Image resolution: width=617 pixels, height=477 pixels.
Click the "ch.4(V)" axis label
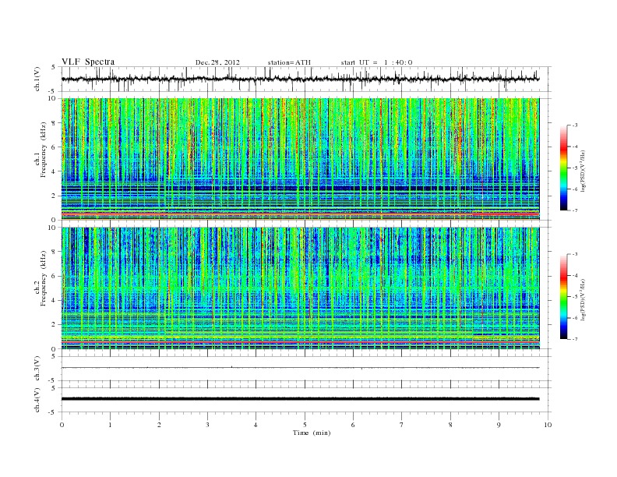pyautogui.click(x=37, y=401)
